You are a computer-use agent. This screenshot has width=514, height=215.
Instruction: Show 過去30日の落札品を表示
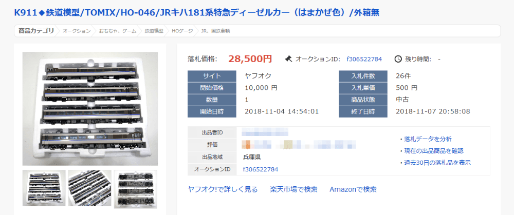tap(437, 163)
